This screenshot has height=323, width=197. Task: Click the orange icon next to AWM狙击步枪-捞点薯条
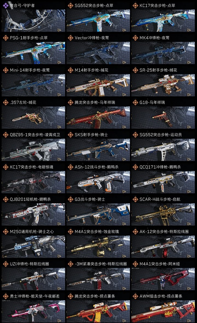tap(135, 296)
